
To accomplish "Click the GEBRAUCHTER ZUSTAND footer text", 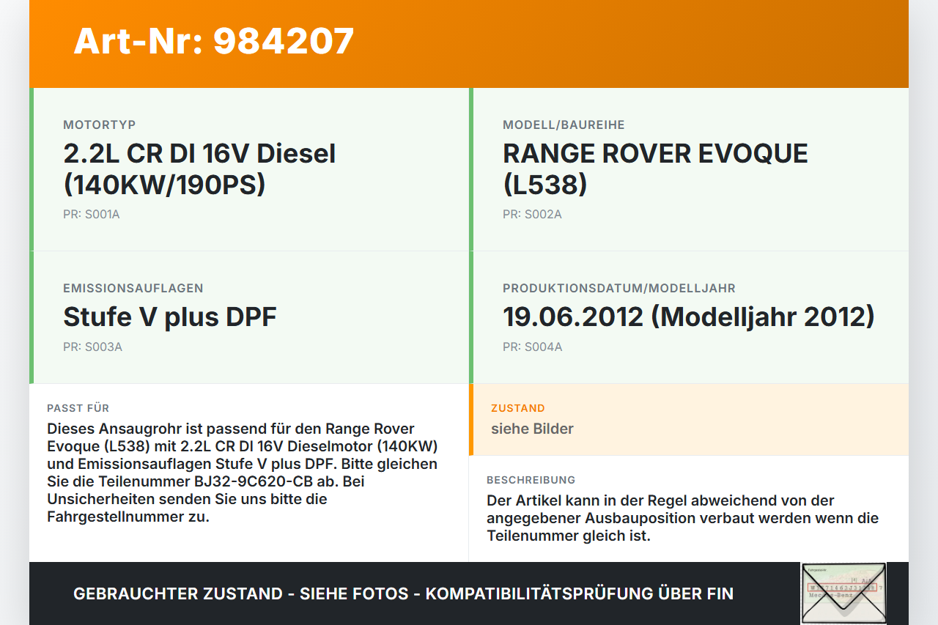I will pyautogui.click(x=403, y=593).
